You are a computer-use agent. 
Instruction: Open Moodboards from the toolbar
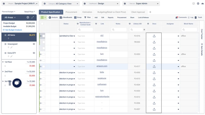[66, 17]
